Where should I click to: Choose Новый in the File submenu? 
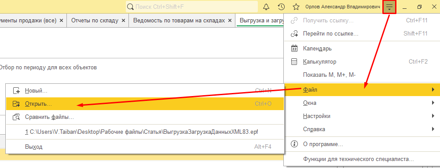coord(145,90)
